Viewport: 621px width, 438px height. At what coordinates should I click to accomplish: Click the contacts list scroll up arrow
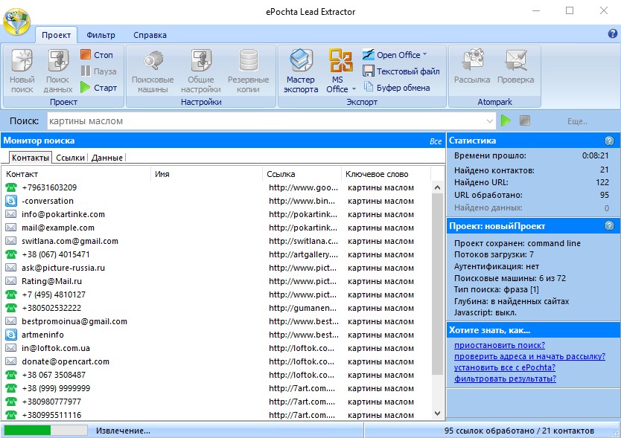(x=437, y=187)
